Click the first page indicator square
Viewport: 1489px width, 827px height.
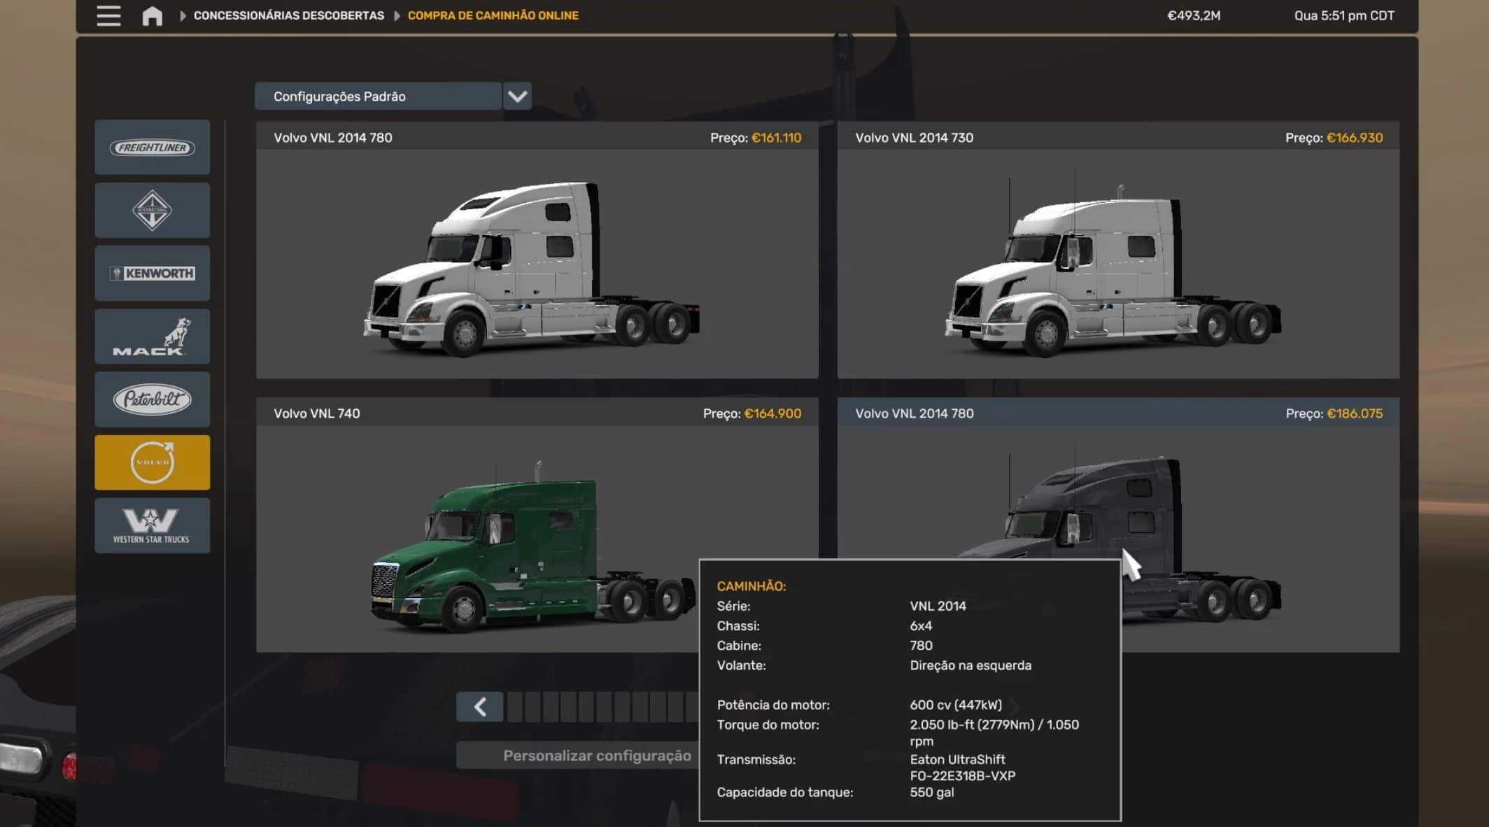pyautogui.click(x=515, y=707)
